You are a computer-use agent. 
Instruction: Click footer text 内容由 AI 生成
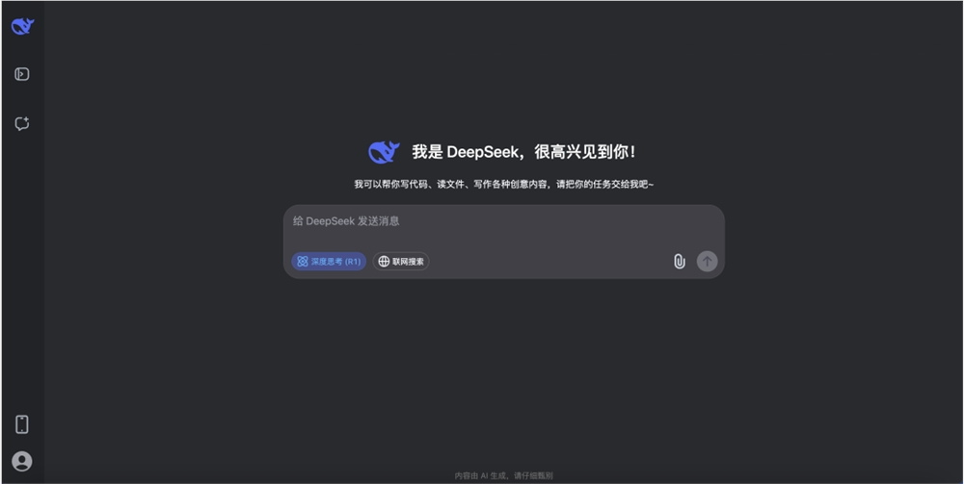(480, 475)
